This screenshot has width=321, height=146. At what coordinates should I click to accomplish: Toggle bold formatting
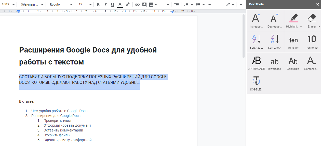98,5
